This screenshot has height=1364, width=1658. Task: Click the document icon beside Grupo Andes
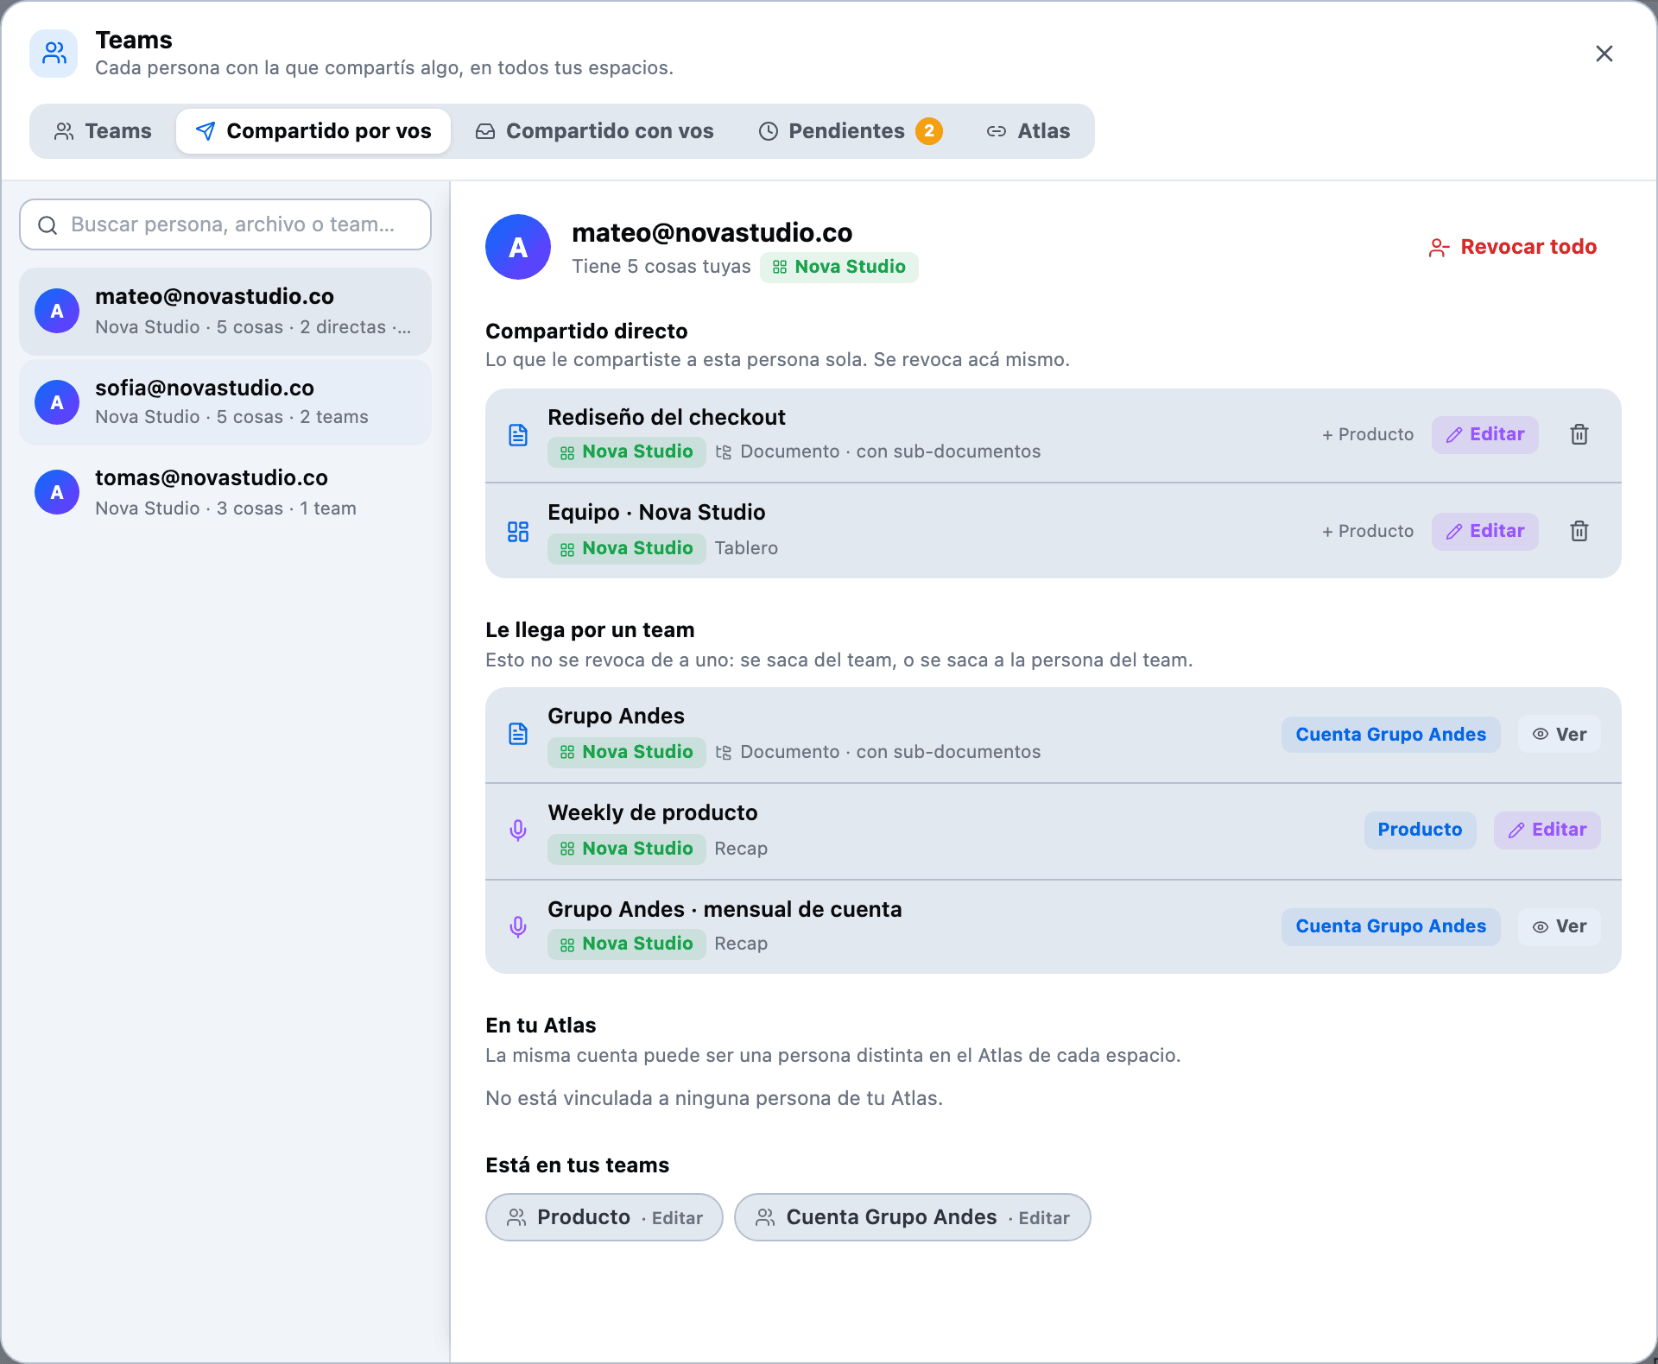(x=518, y=734)
